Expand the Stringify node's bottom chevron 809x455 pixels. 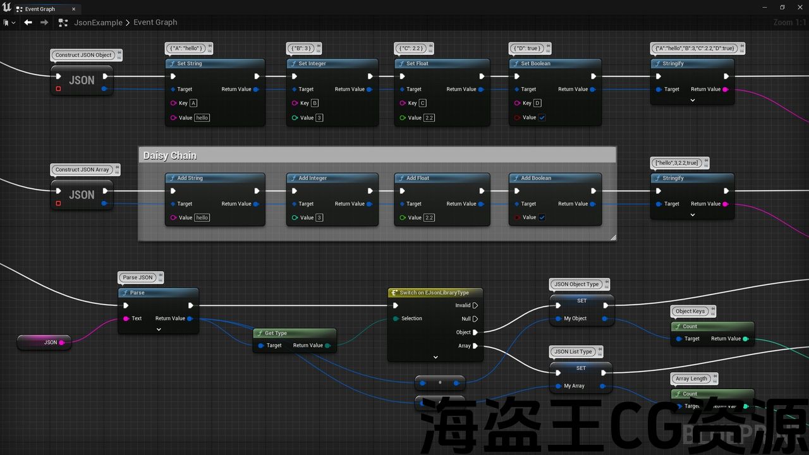693,99
